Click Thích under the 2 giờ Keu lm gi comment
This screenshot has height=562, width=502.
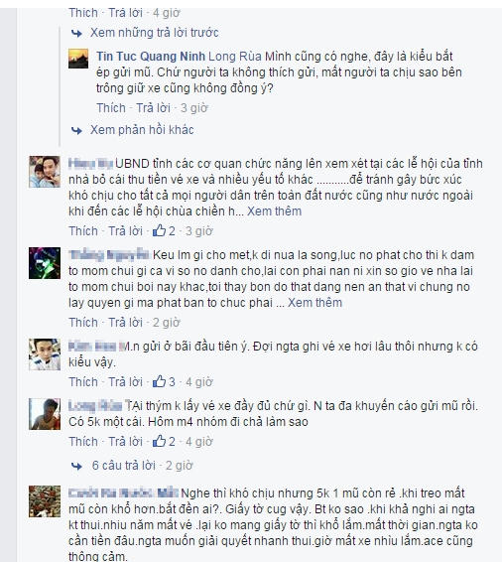pos(83,323)
